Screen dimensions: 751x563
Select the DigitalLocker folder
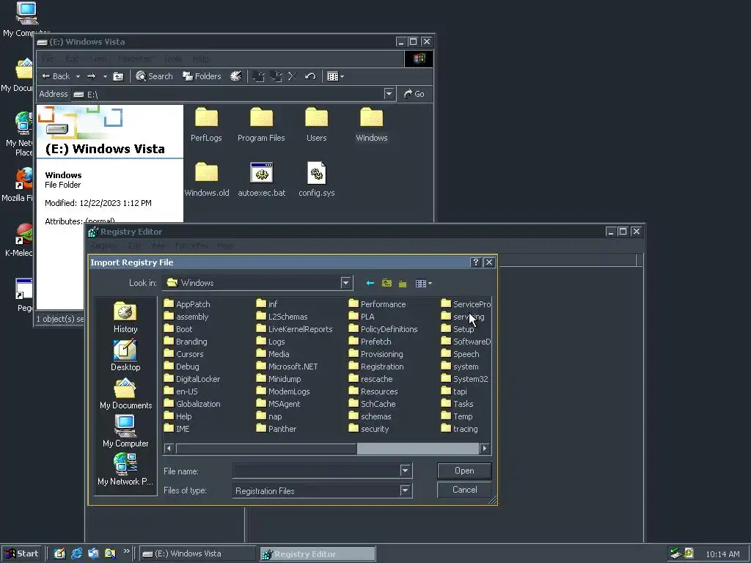click(192, 379)
